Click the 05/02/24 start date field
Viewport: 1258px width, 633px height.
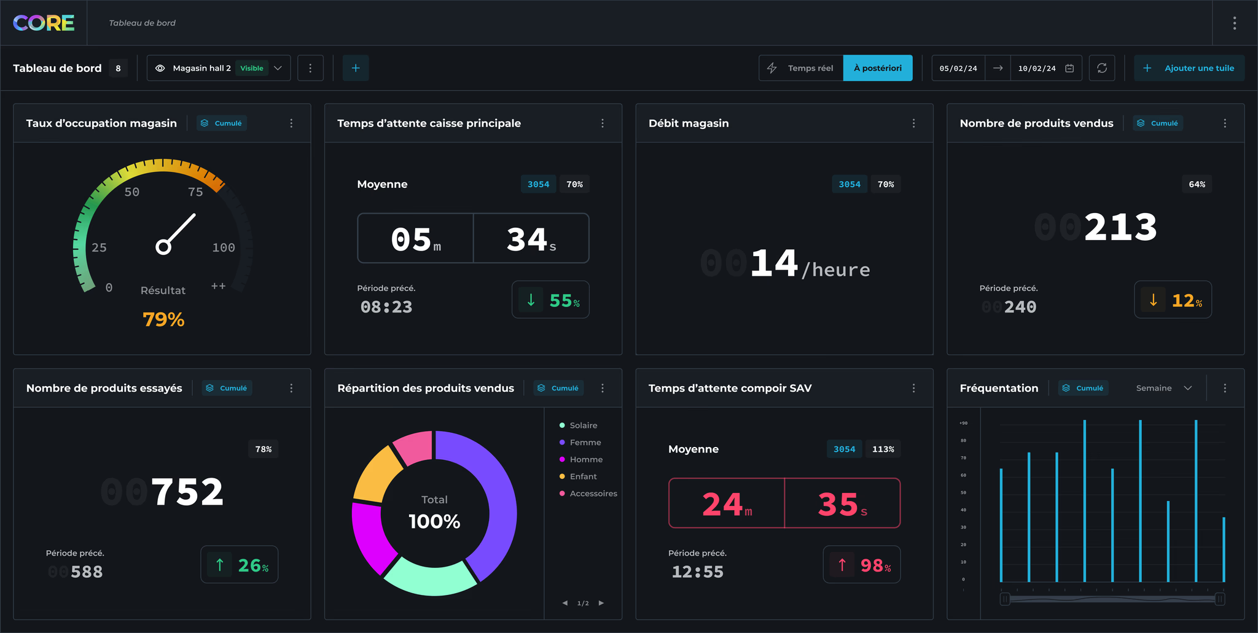[958, 68]
